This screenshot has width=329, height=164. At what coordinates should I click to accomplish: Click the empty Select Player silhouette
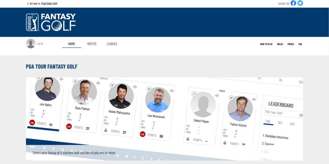[x=203, y=105]
